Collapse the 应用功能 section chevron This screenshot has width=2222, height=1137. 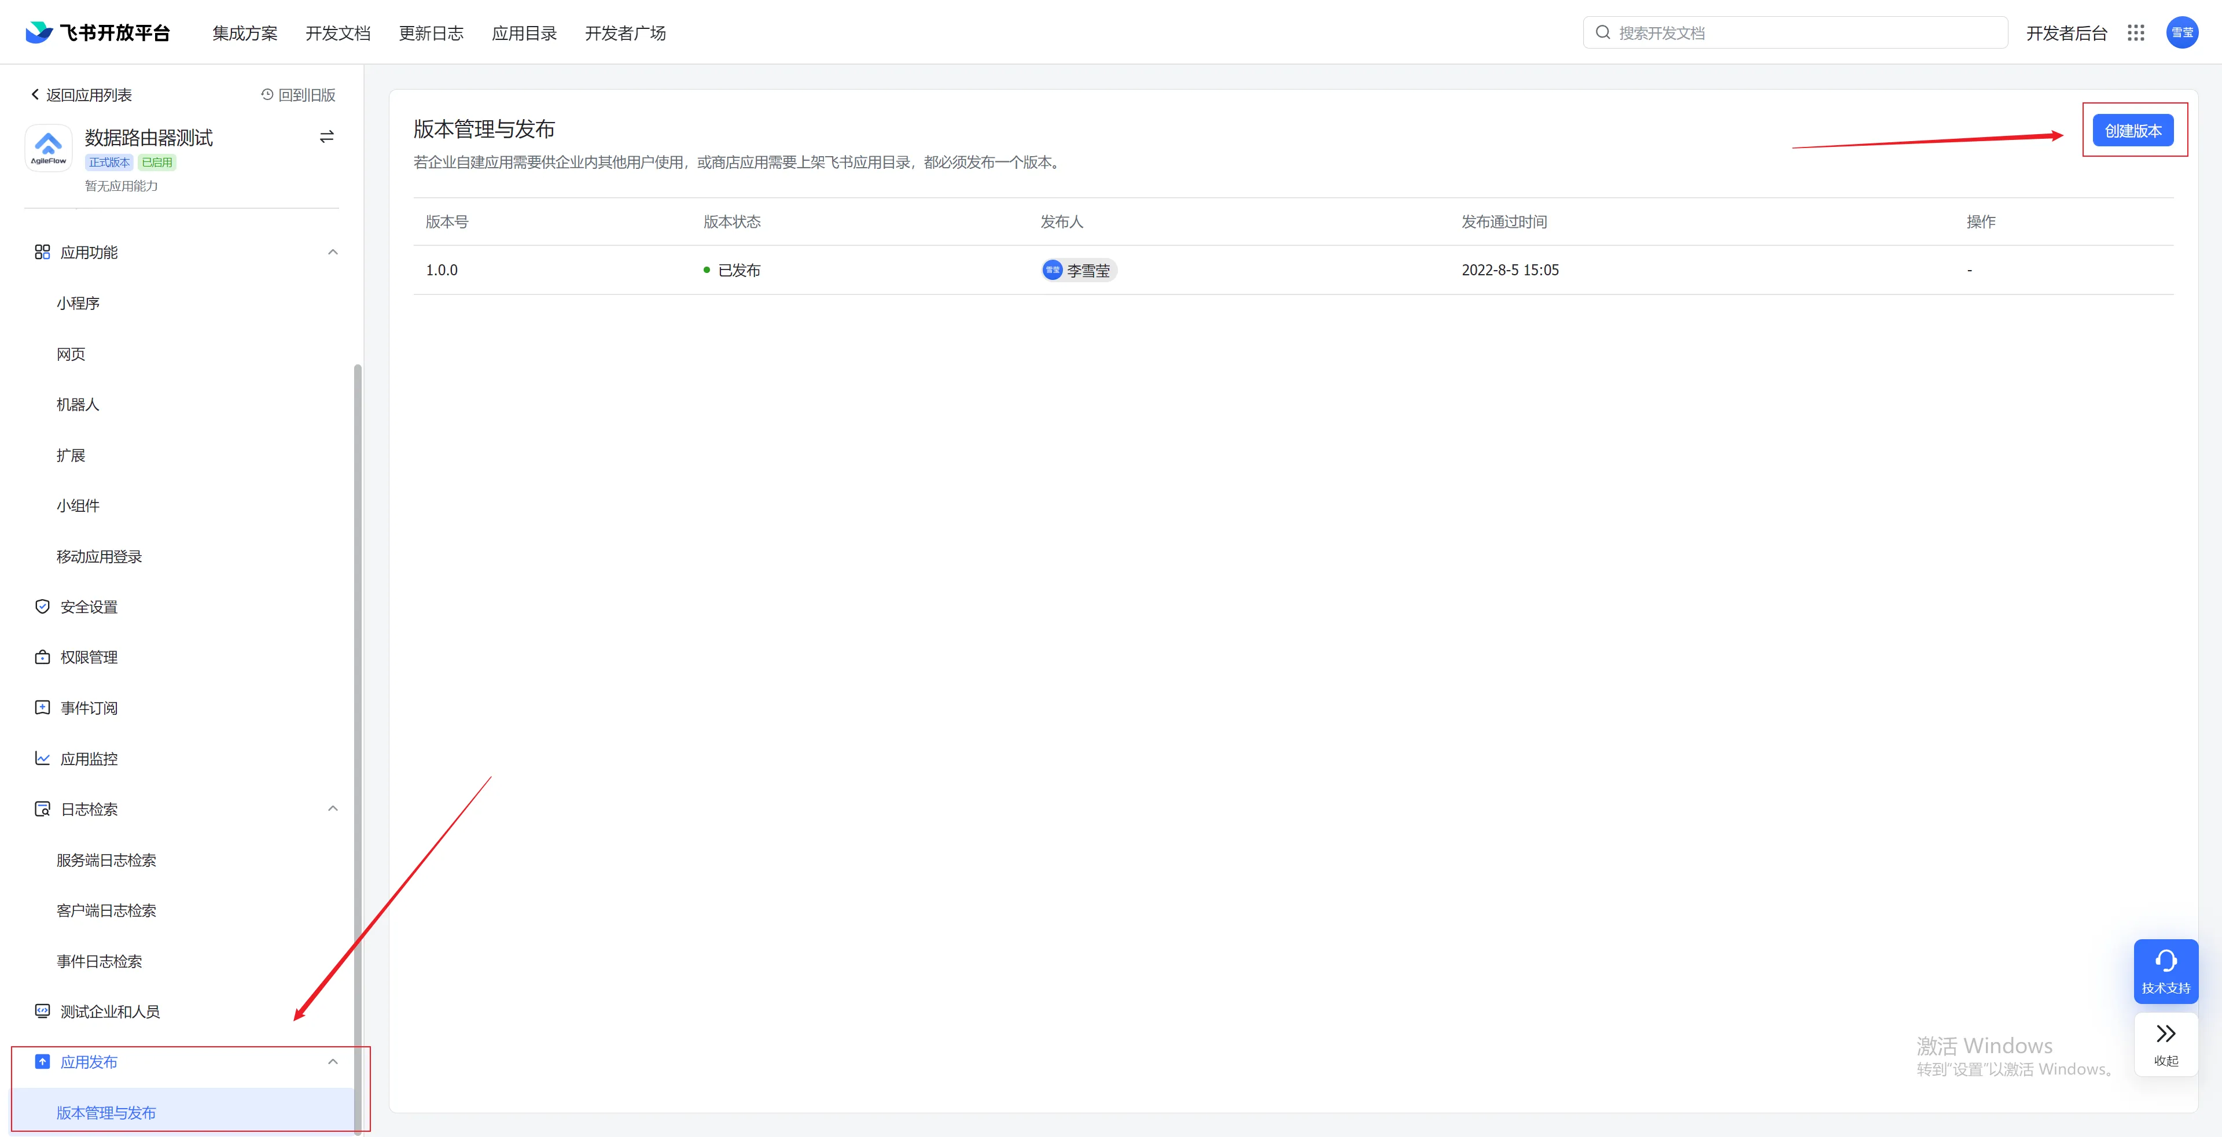tap(333, 253)
